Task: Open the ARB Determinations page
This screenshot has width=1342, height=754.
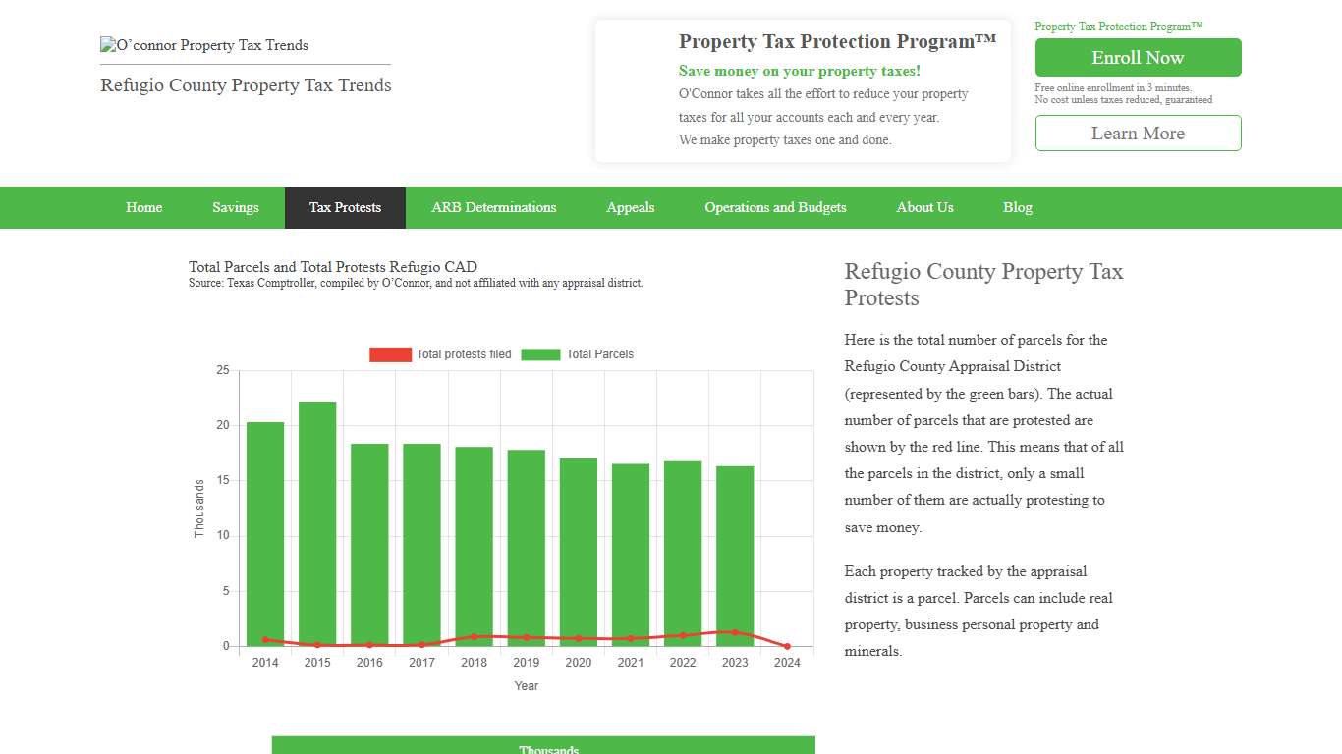Action: pyautogui.click(x=493, y=207)
